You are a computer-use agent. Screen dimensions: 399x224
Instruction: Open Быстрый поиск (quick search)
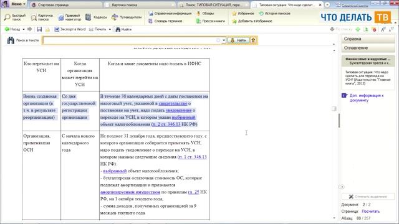click(x=15, y=17)
